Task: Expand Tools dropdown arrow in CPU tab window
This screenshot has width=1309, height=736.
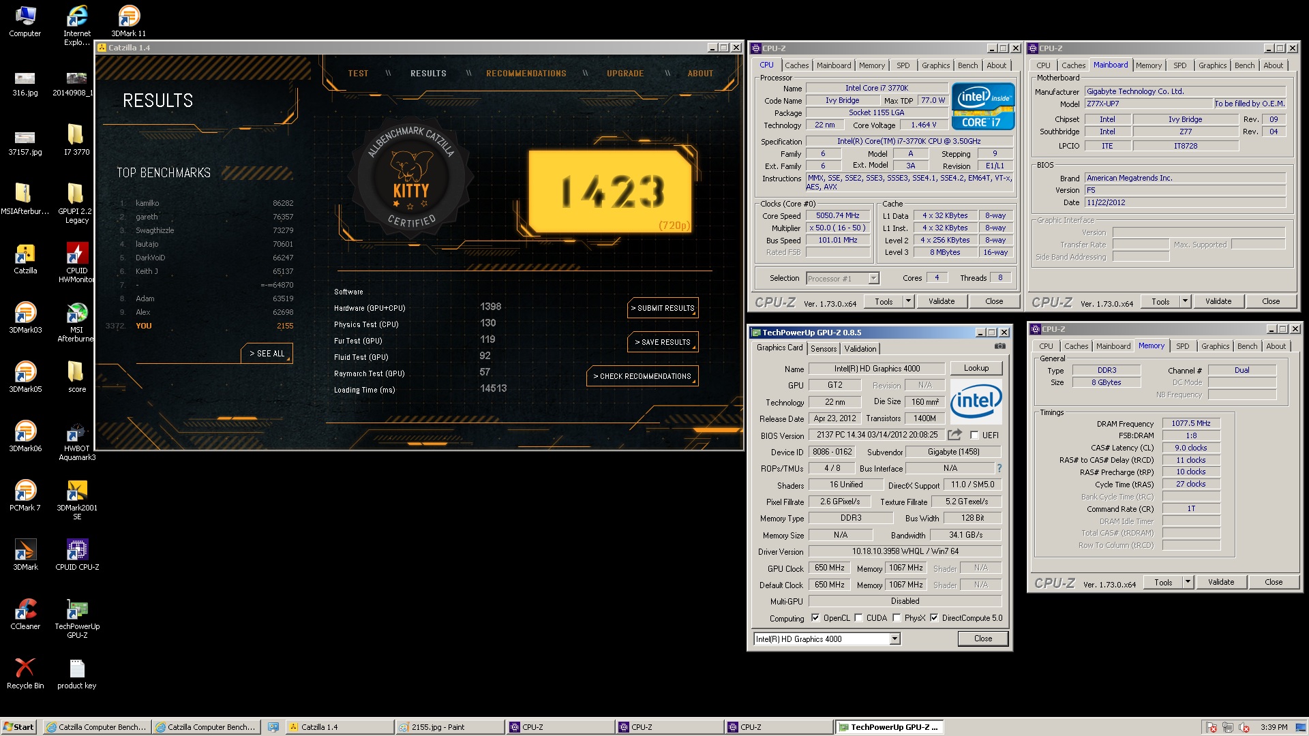Action: tap(908, 301)
